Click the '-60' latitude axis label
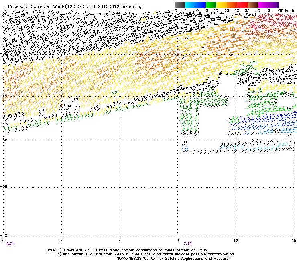Screen dimensions: 297x261 coord(4,236)
